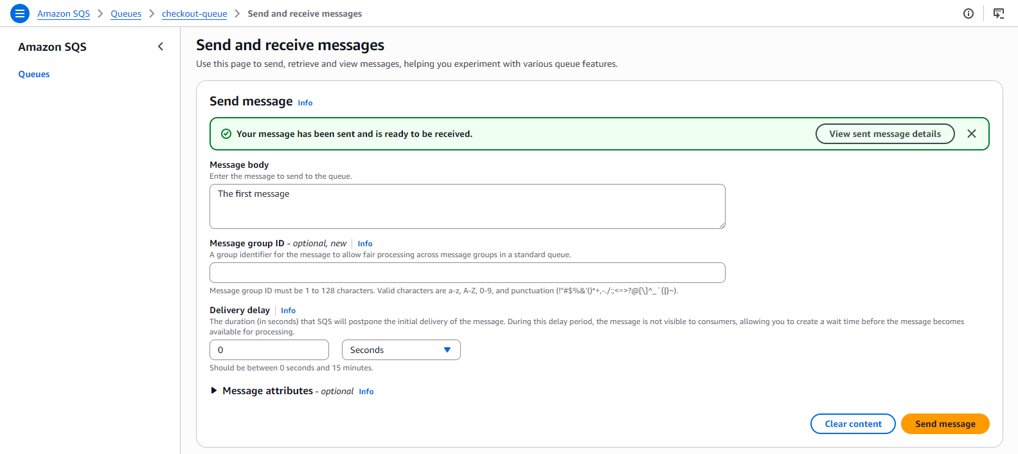Dismiss the success notification banner
This screenshot has width=1018, height=454.
click(x=972, y=134)
